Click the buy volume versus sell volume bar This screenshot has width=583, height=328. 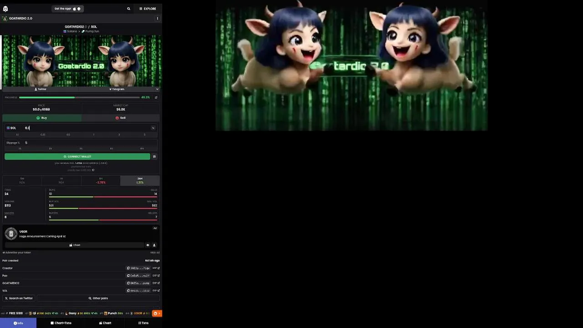click(103, 208)
